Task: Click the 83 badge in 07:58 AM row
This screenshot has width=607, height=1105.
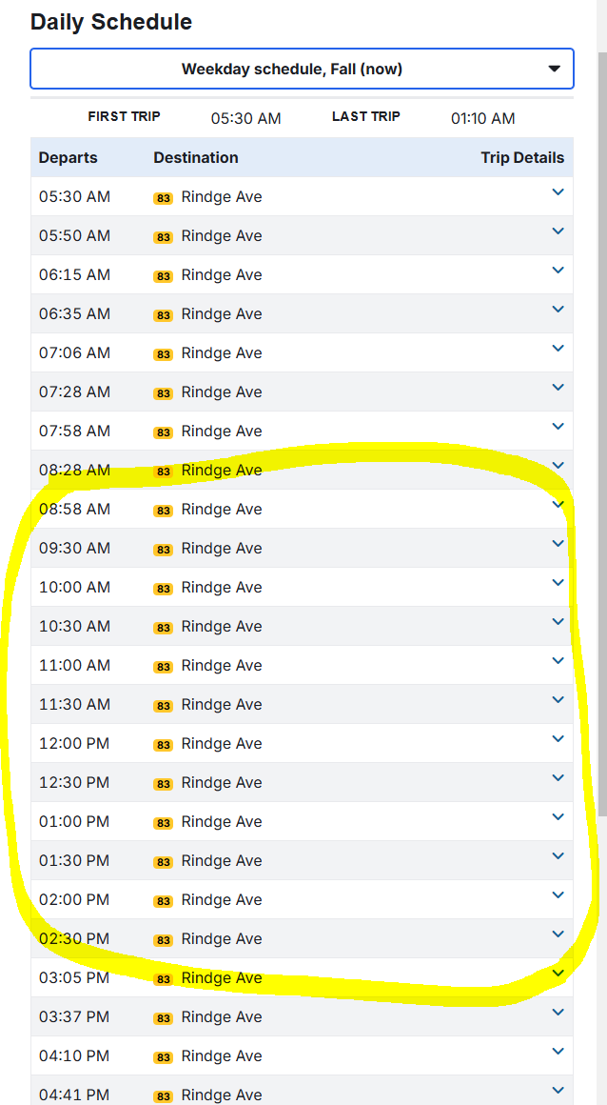Action: [163, 432]
